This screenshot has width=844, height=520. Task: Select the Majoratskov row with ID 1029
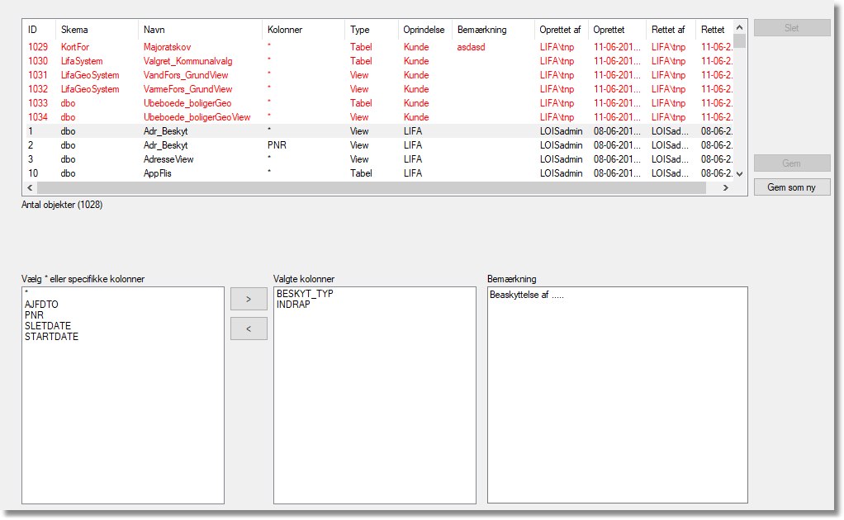click(167, 47)
